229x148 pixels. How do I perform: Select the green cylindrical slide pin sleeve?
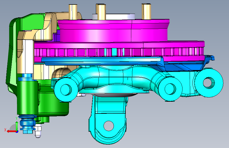(x=28, y=97)
